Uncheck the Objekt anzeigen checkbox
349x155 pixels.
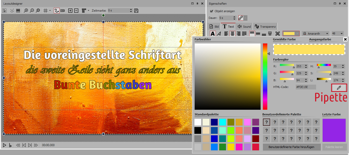coord(211,11)
